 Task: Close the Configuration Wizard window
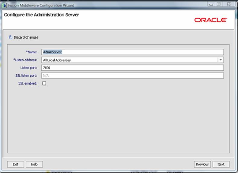(x=229, y=4)
